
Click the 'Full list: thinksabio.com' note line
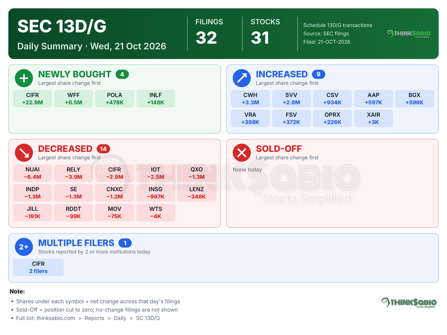pos(88,318)
